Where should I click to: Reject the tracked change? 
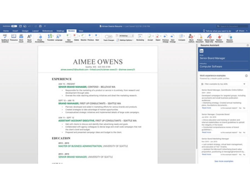click(157, 37)
